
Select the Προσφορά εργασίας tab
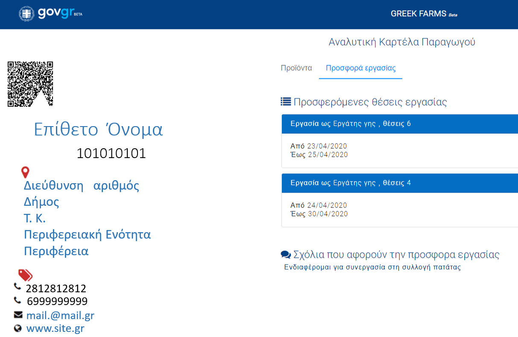tap(360, 68)
